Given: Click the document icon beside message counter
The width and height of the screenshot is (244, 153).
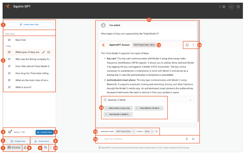Looking at the screenshot, I should pos(25,148).
